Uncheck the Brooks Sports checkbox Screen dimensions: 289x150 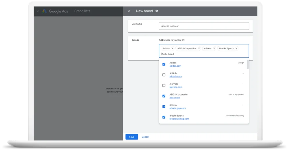click(x=164, y=117)
